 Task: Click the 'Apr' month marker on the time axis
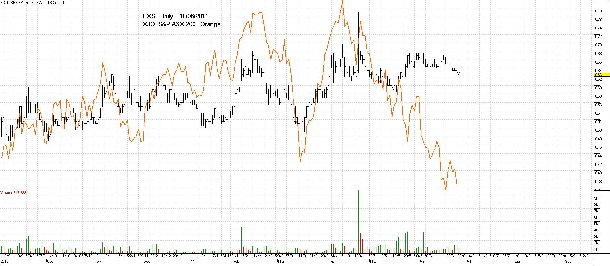(x=332, y=262)
